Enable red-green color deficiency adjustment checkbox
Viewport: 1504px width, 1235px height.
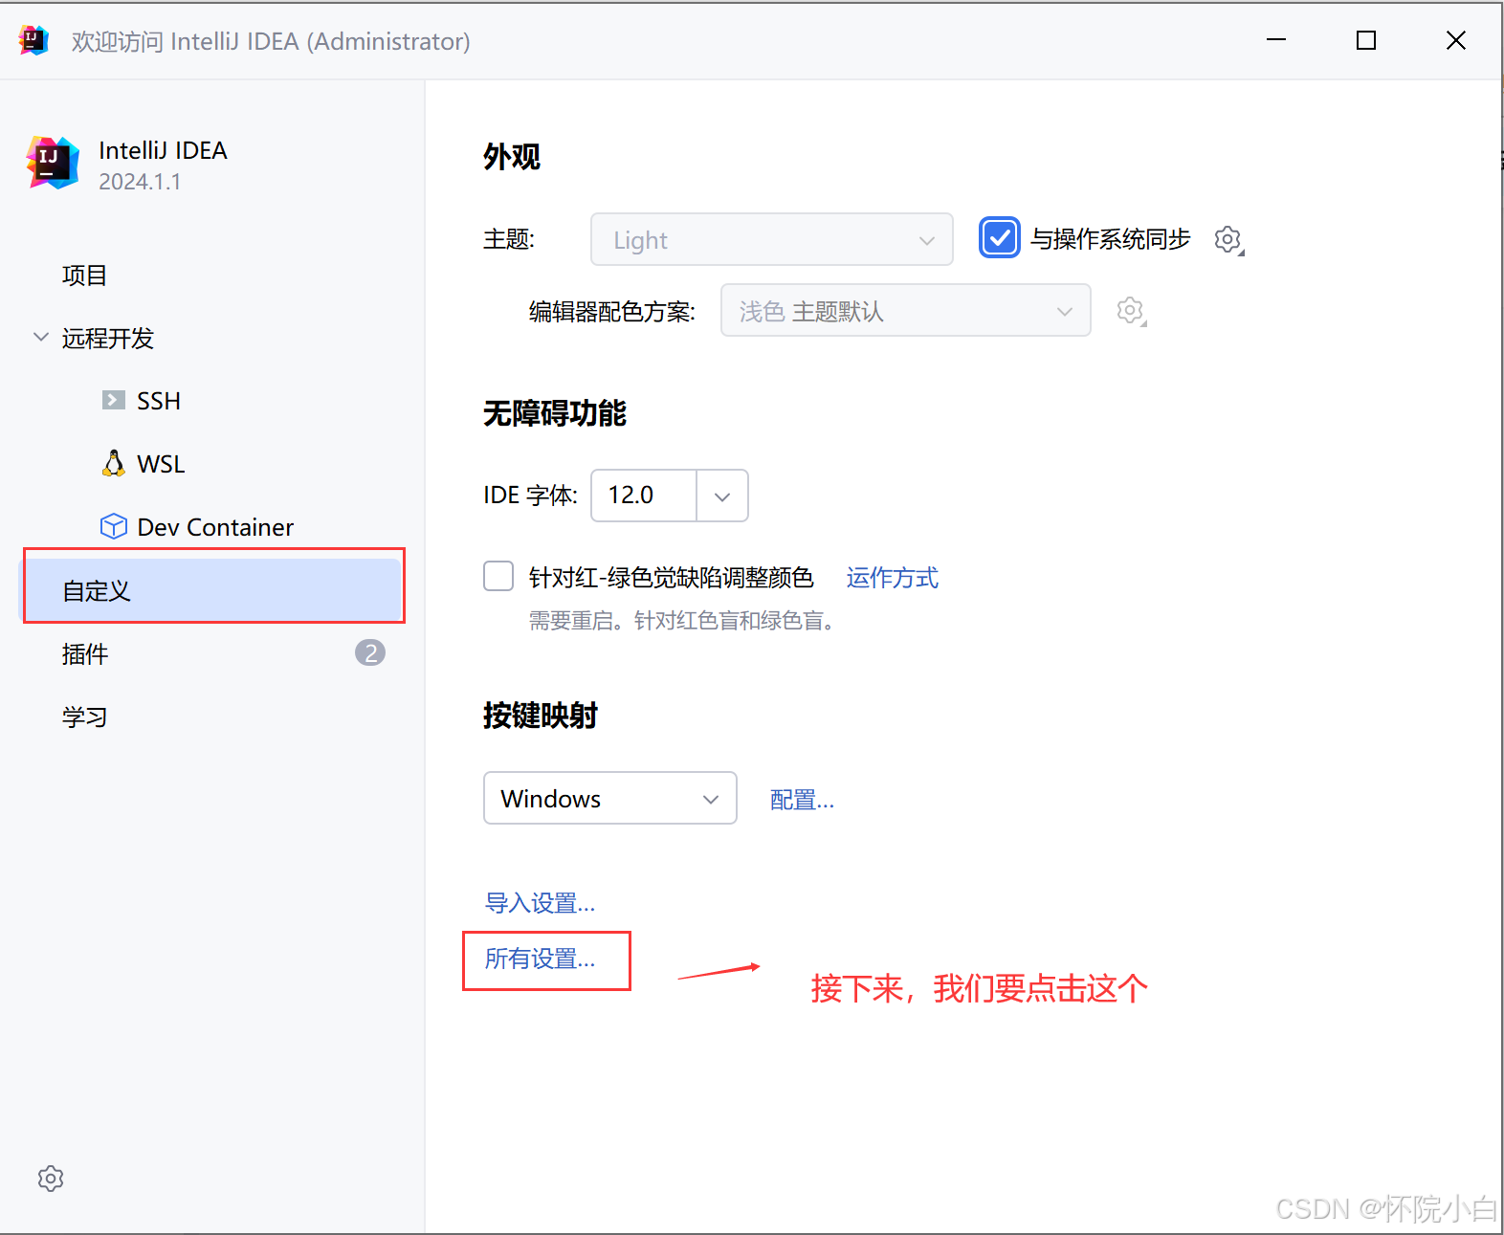coord(498,576)
